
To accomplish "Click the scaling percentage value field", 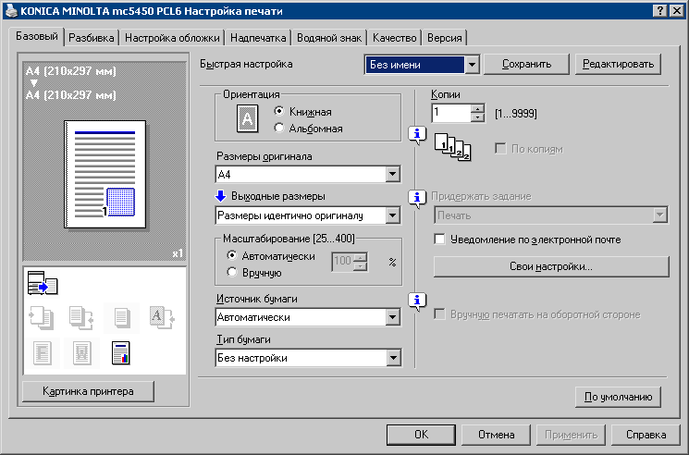I will 343,262.
